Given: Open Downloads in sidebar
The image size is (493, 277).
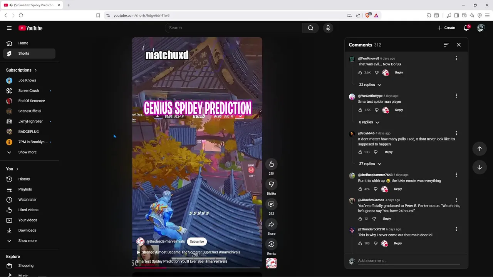Looking at the screenshot, I should click(29, 230).
